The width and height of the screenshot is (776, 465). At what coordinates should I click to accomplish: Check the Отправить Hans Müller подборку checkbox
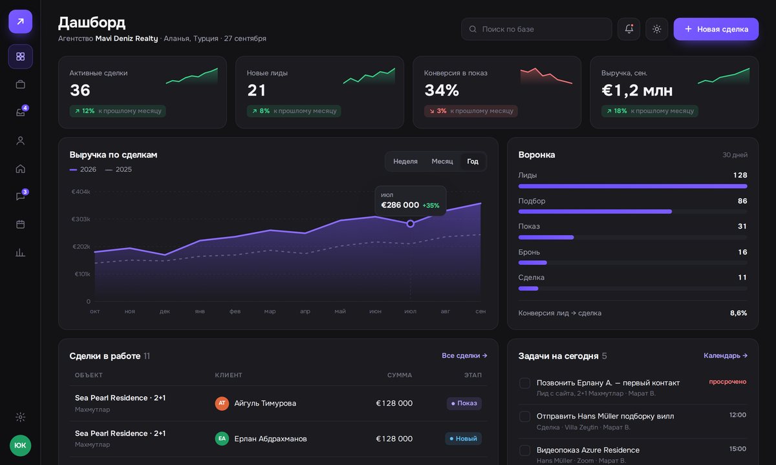(x=525, y=417)
